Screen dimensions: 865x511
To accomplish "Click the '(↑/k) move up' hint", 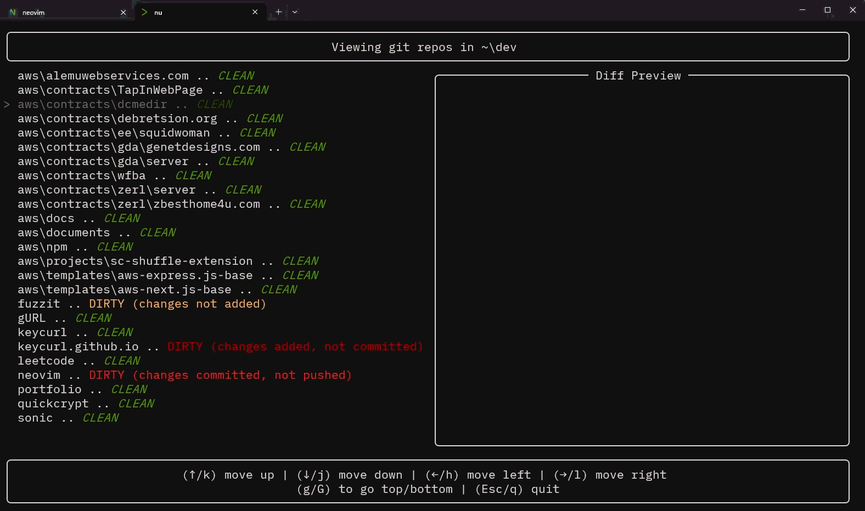I will (x=228, y=475).
